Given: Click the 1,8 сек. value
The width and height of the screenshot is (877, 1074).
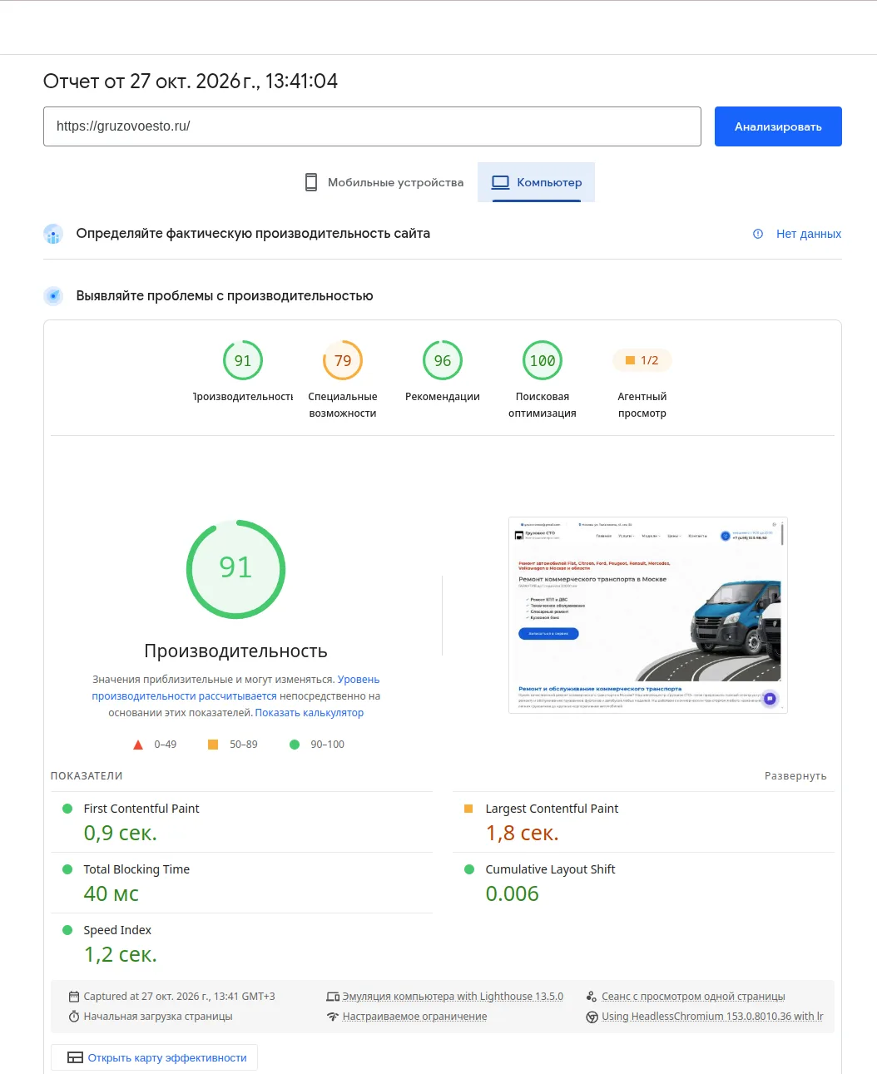Looking at the screenshot, I should (523, 834).
